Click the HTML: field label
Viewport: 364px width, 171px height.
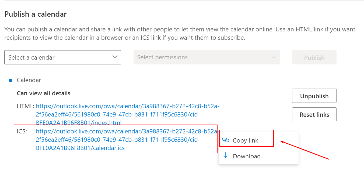pos(26,106)
